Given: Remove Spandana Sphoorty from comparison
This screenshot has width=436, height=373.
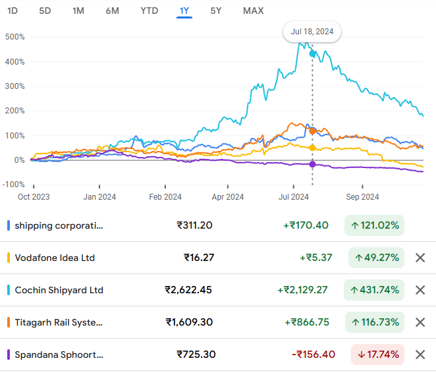Looking at the screenshot, I should point(420,355).
